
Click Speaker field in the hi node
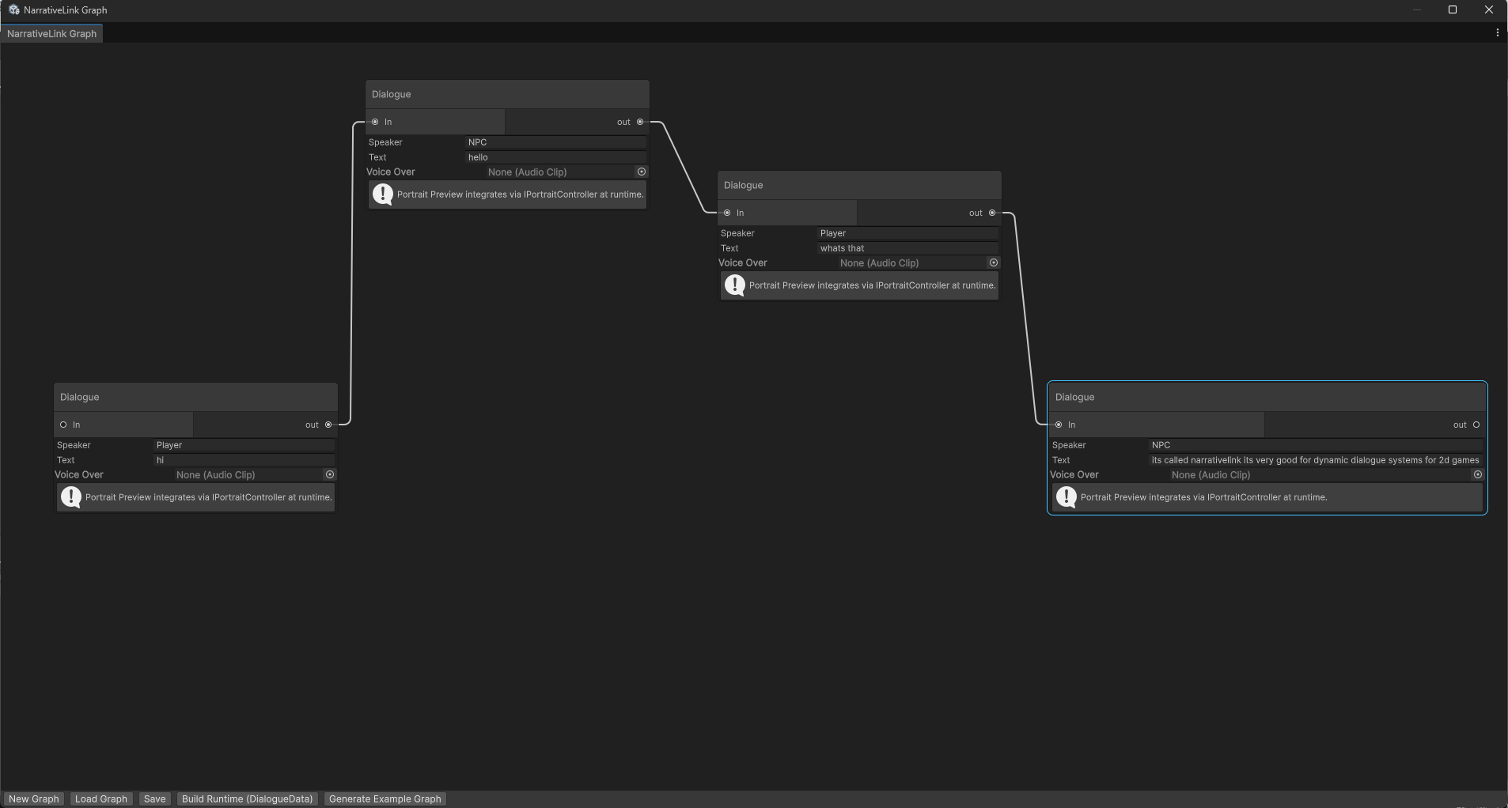coord(244,445)
